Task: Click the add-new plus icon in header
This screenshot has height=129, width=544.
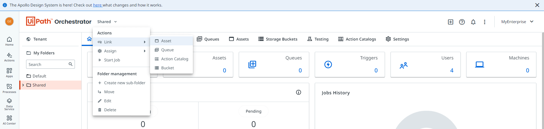Action: (450, 22)
